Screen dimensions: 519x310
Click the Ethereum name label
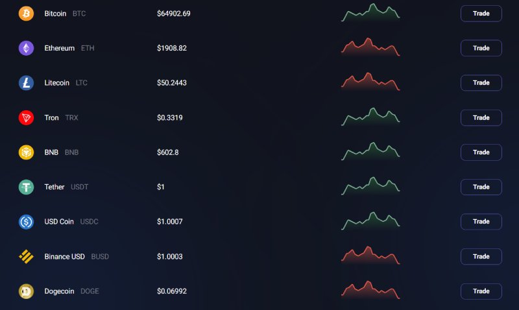tap(60, 48)
